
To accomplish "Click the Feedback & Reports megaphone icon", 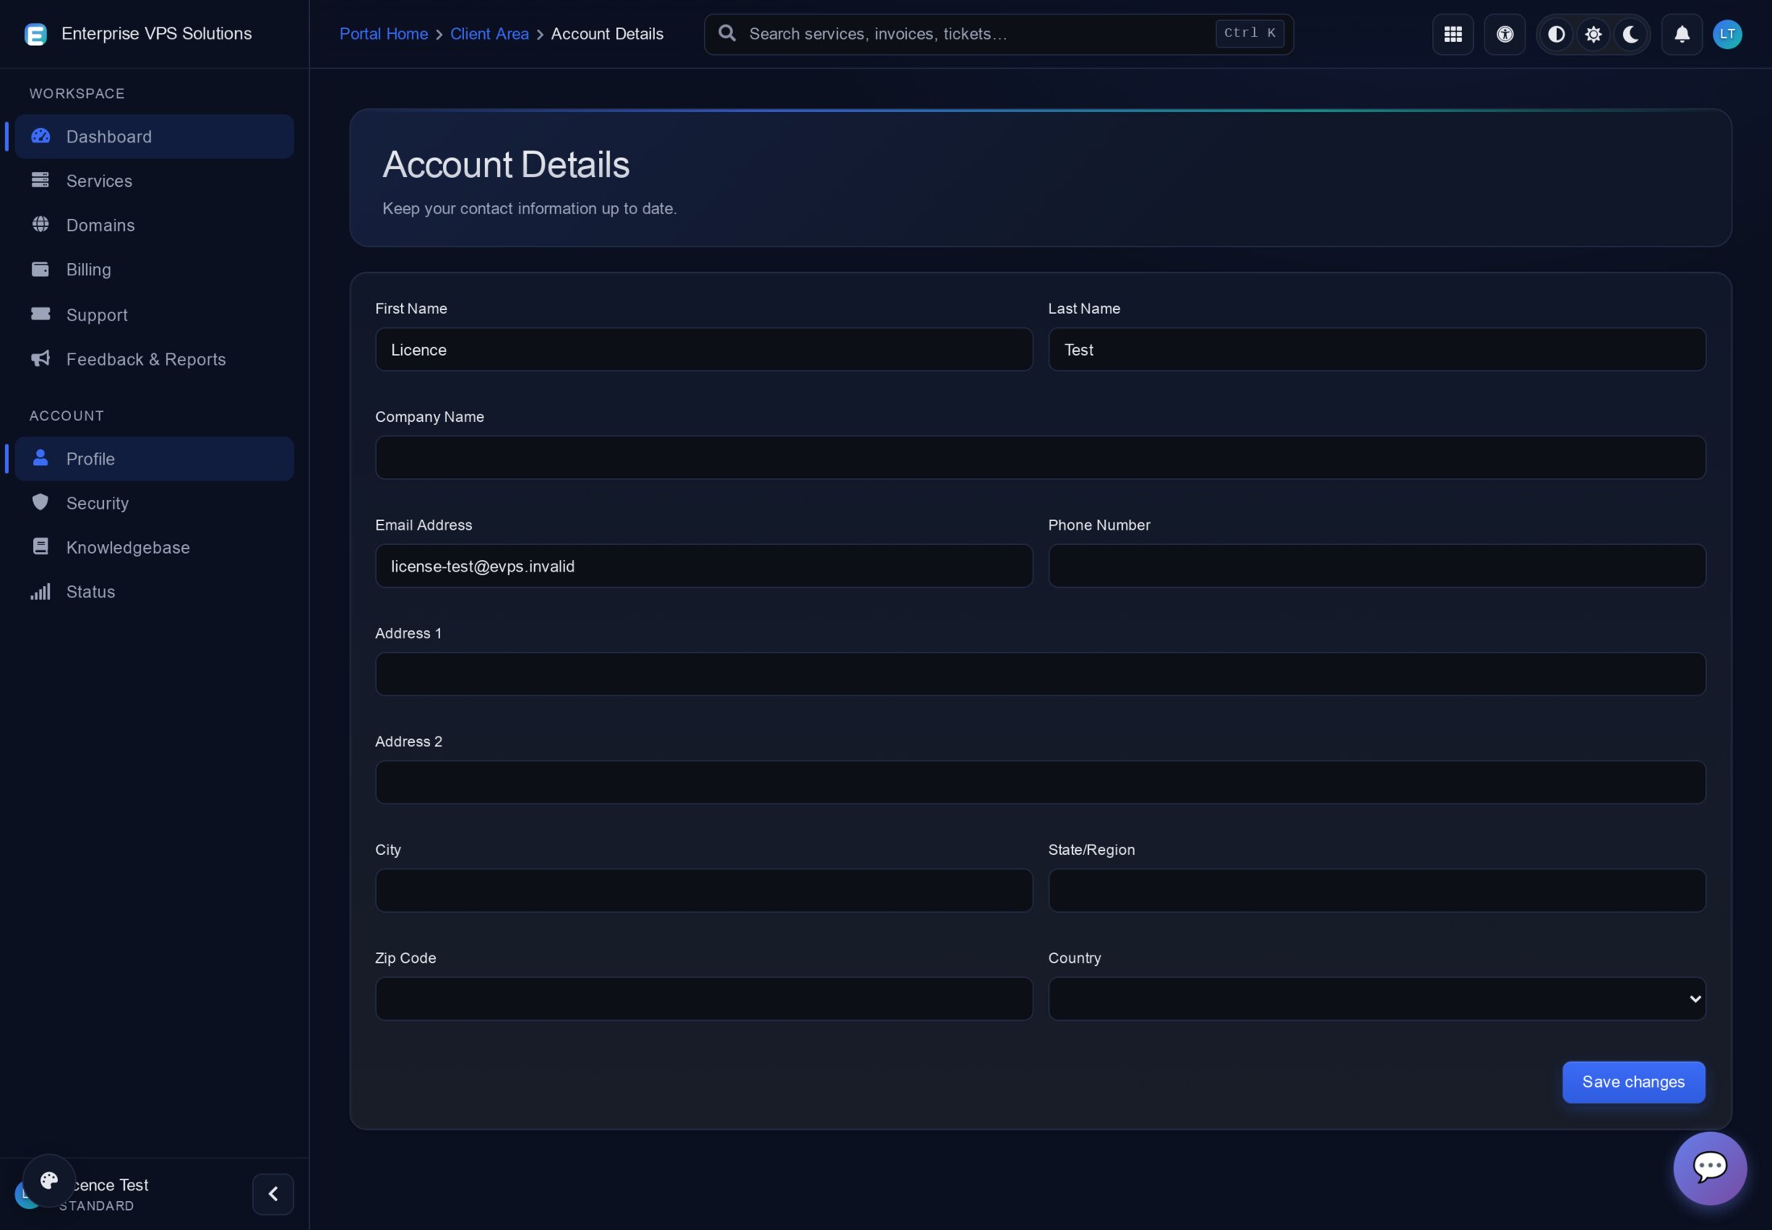I will [40, 358].
